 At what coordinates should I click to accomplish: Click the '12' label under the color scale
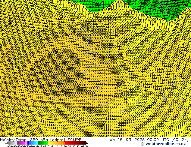[x=57, y=146]
